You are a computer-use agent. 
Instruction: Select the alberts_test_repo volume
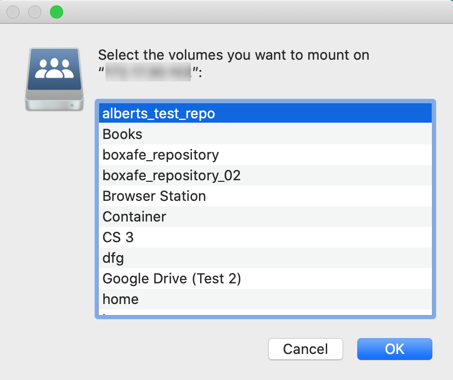pyautogui.click(x=159, y=113)
